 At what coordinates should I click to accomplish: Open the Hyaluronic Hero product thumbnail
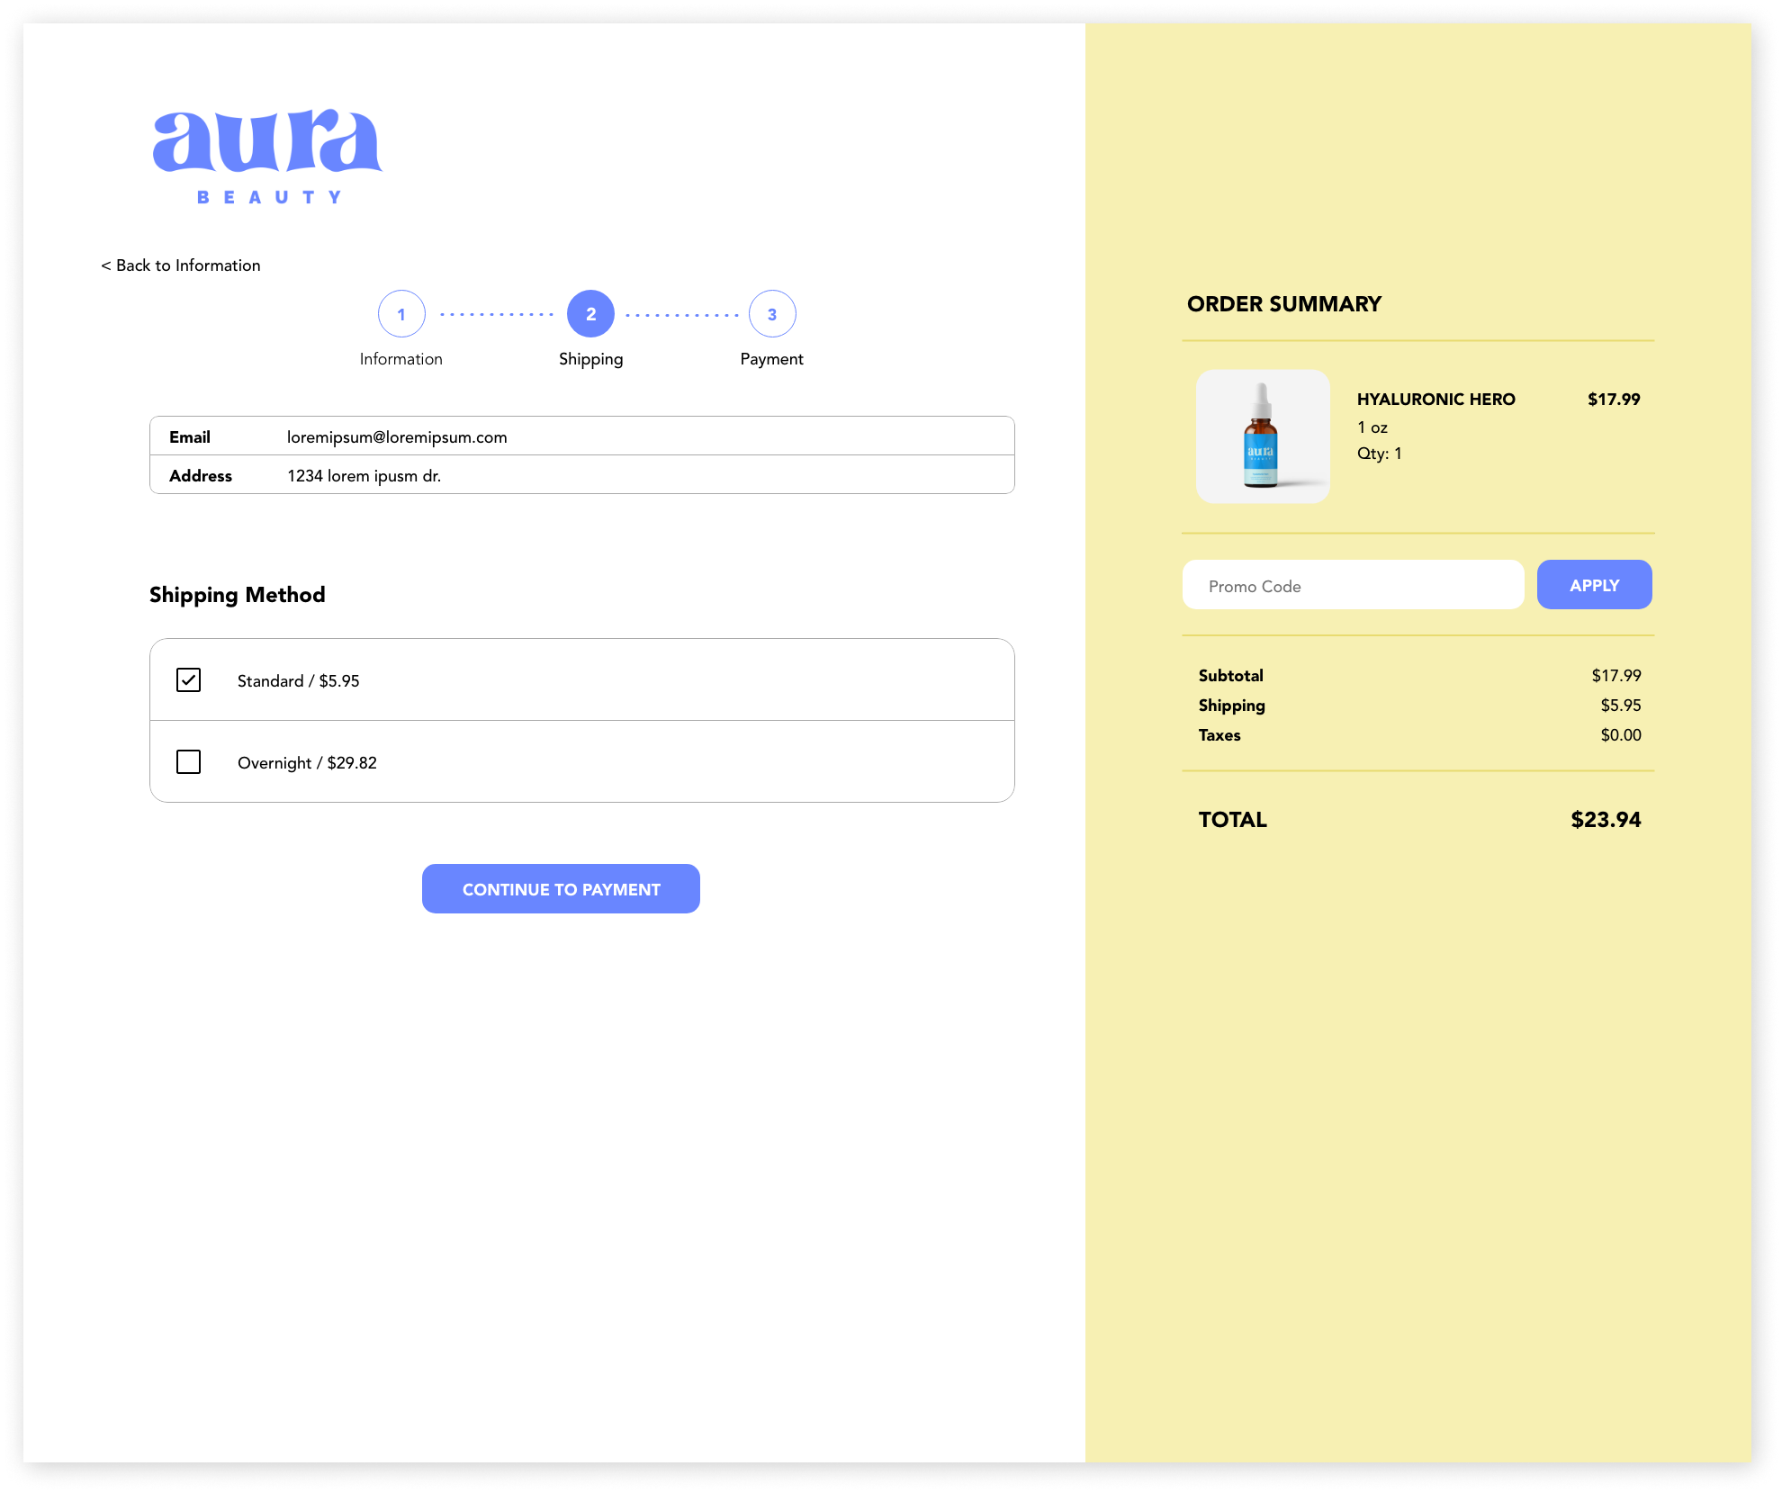(1262, 436)
